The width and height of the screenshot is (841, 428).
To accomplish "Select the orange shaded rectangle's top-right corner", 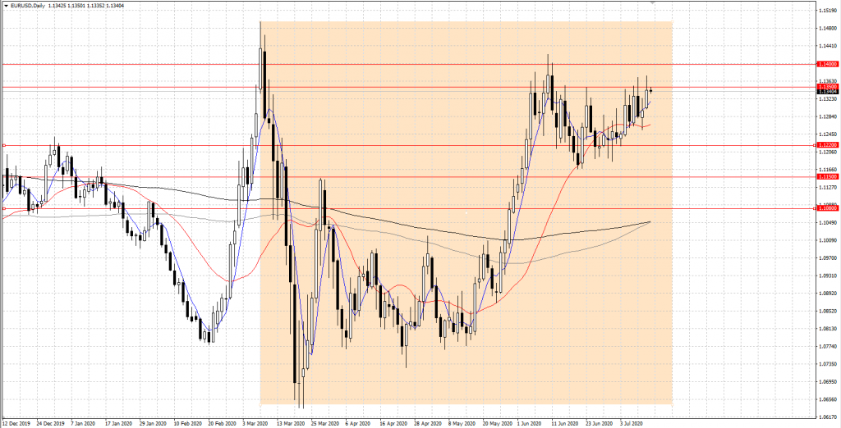I will tap(672, 22).
